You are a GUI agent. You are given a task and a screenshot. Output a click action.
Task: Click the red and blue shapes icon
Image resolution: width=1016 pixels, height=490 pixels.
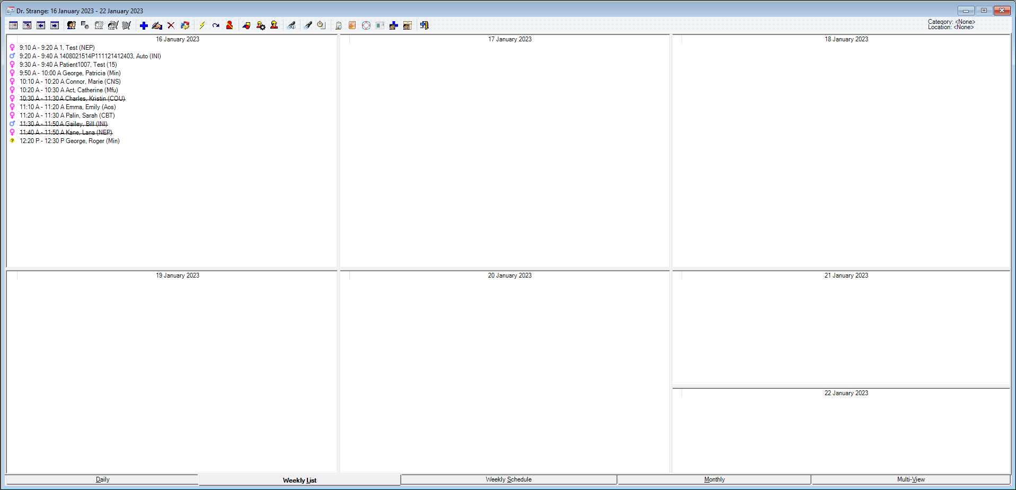click(246, 25)
